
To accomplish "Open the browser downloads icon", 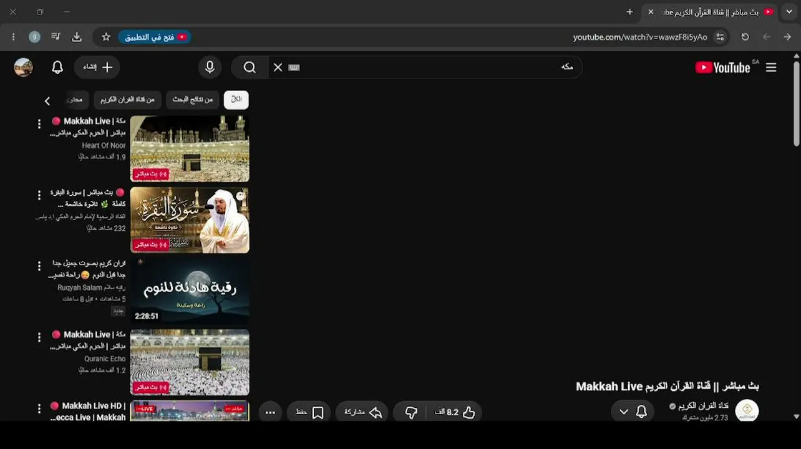I will pyautogui.click(x=77, y=37).
